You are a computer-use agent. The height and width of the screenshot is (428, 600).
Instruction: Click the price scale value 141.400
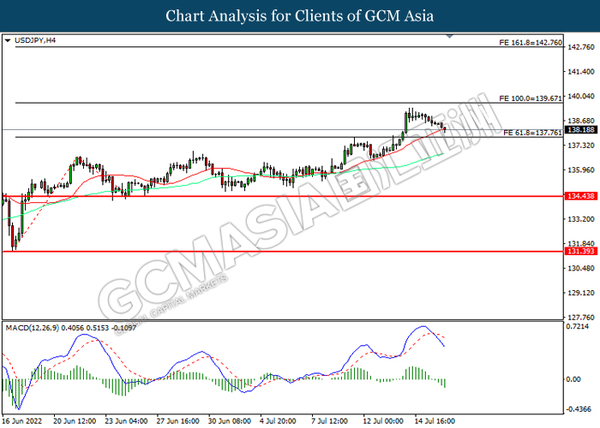coord(581,72)
